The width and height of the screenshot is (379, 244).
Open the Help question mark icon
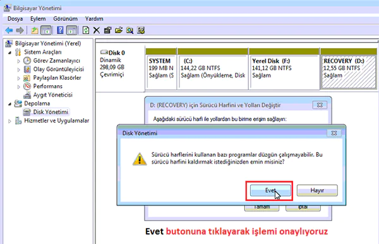click(60, 30)
